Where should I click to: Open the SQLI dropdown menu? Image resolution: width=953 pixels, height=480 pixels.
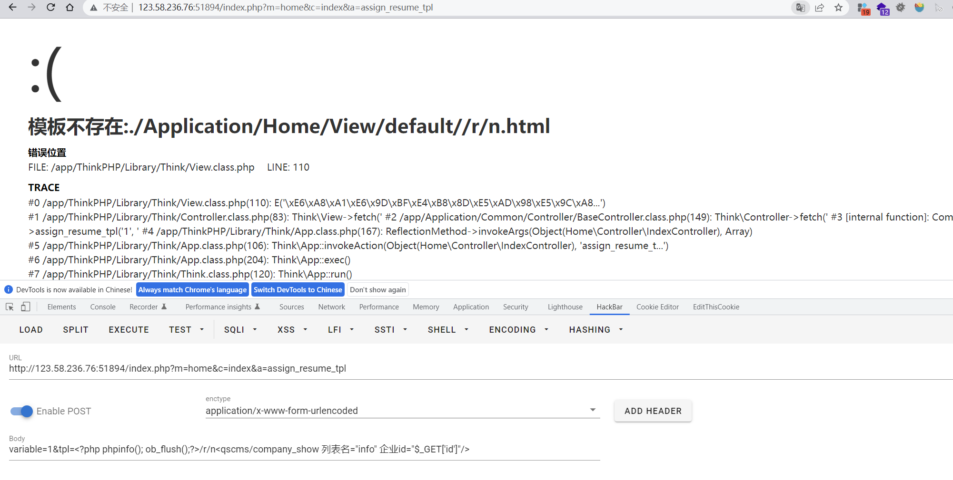240,329
